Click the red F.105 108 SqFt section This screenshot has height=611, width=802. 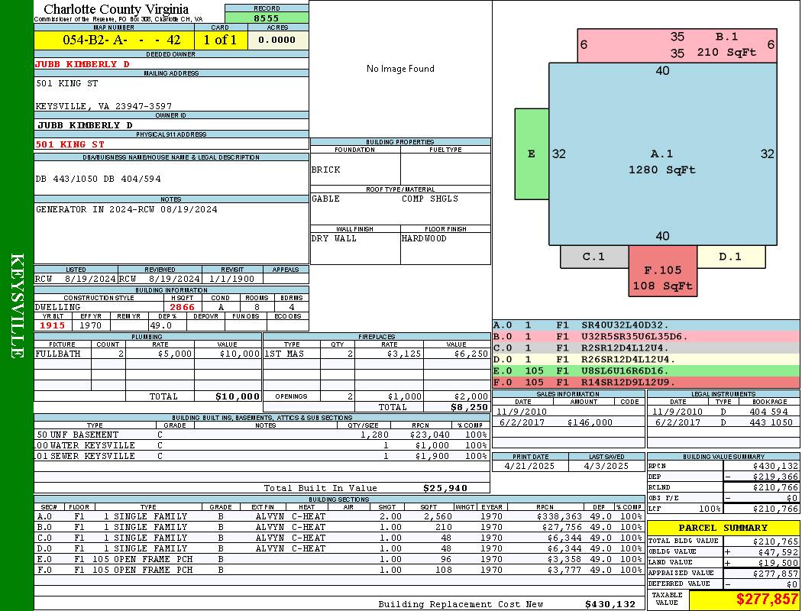(x=663, y=271)
